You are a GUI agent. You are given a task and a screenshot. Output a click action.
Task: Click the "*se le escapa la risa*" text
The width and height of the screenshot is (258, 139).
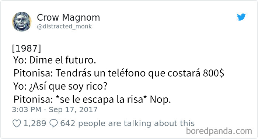click(x=101, y=99)
